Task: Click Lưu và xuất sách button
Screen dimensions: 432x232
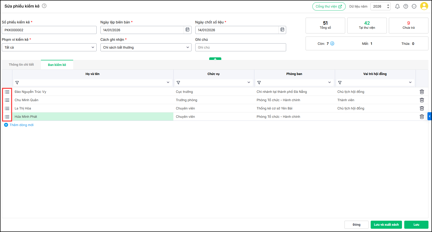Action: [x=386, y=225]
